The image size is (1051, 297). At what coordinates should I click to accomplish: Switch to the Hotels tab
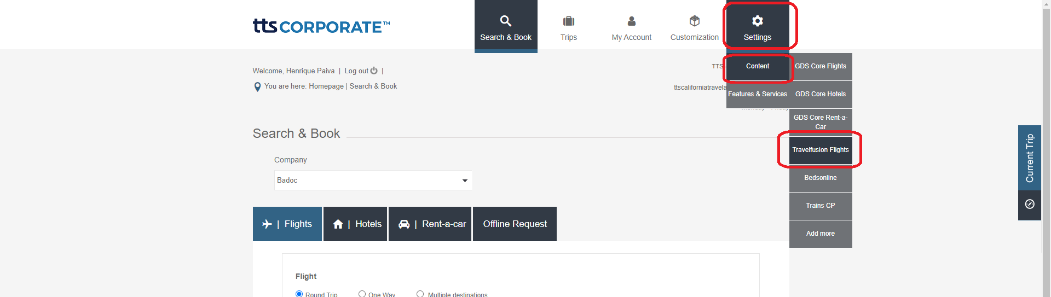point(355,224)
